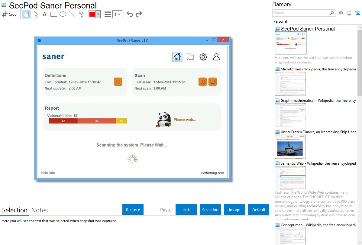Click the Paste Image button
The width and height of the screenshot is (362, 245).
tap(234, 210)
